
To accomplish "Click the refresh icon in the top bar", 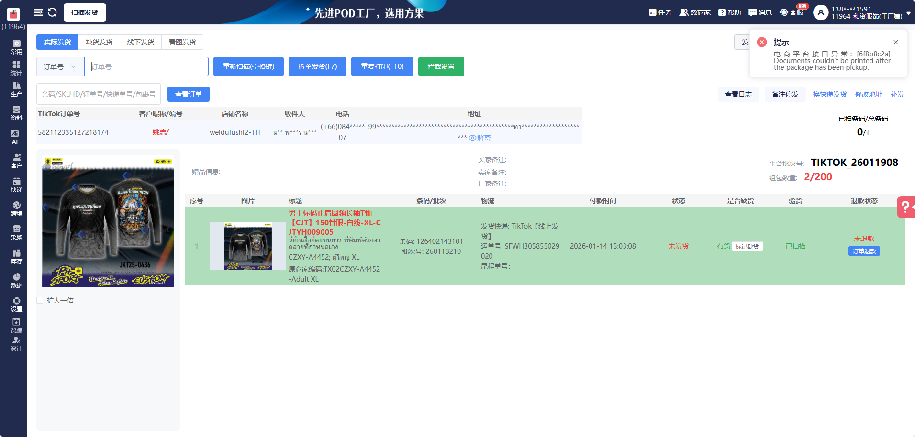I will point(52,12).
